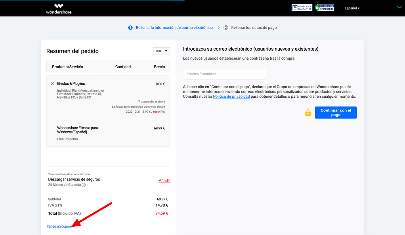The height and width of the screenshot is (235, 405).
Task: Click the Continuar con el pago button
Action: click(336, 112)
